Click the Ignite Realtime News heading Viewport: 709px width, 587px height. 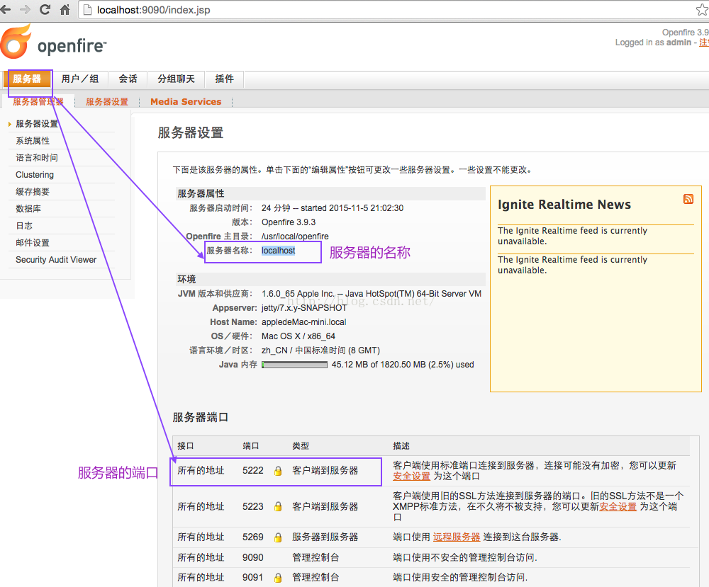coord(564,205)
